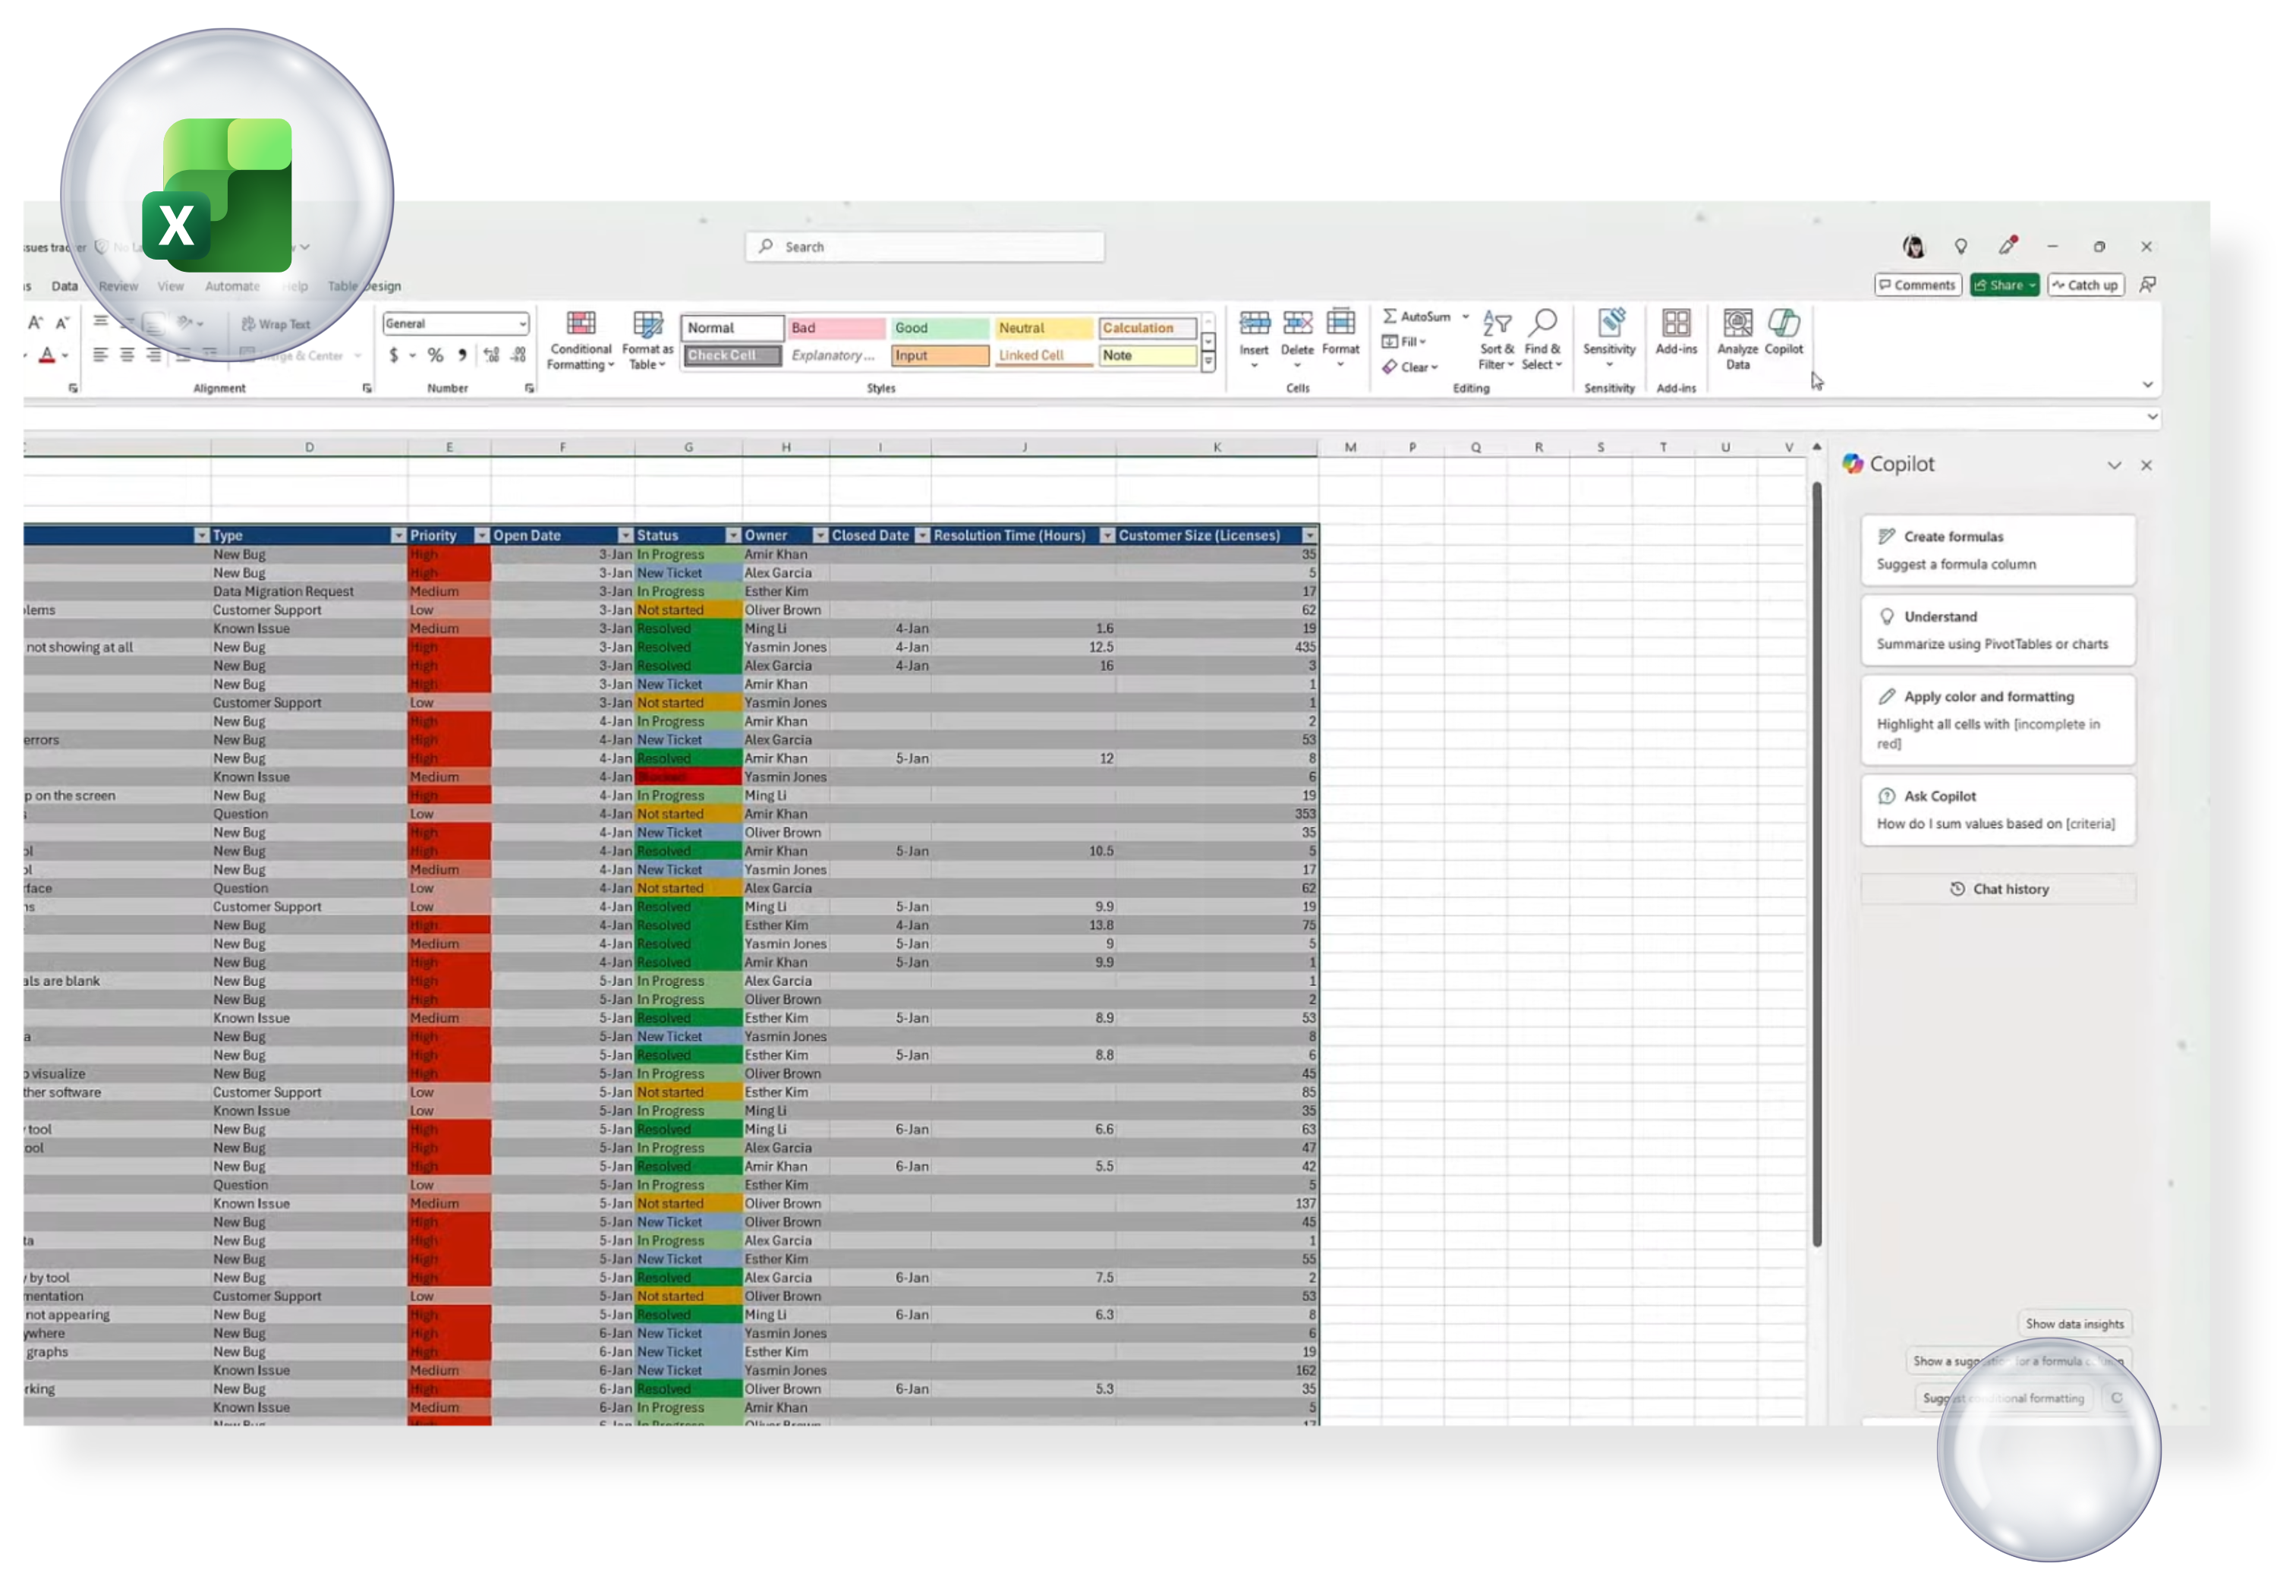
Task: Click the Analyze Data icon
Action: pyautogui.click(x=1737, y=324)
